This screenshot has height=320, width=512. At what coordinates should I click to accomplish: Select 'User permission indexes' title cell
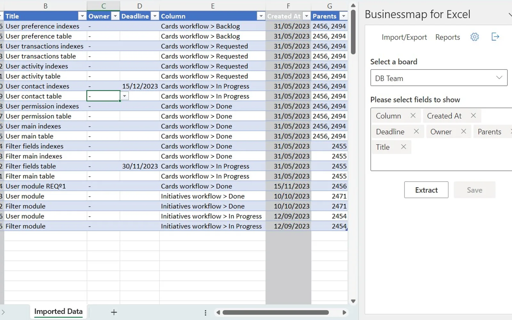[45, 106]
